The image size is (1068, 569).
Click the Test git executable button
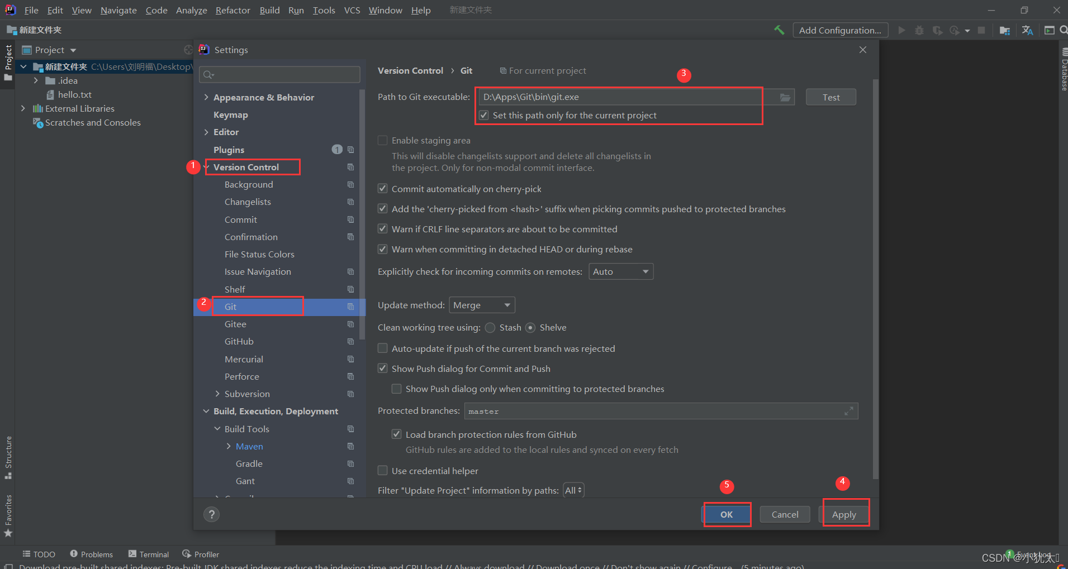pos(831,97)
